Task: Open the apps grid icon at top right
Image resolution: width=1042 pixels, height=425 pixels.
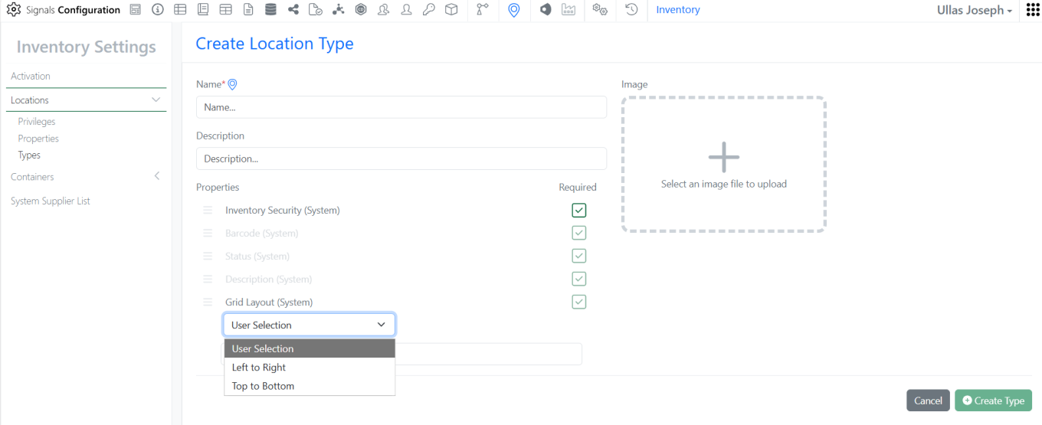Action: coord(1032,10)
